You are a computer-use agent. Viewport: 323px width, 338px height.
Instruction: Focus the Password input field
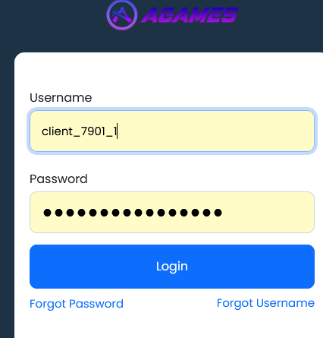(x=172, y=212)
